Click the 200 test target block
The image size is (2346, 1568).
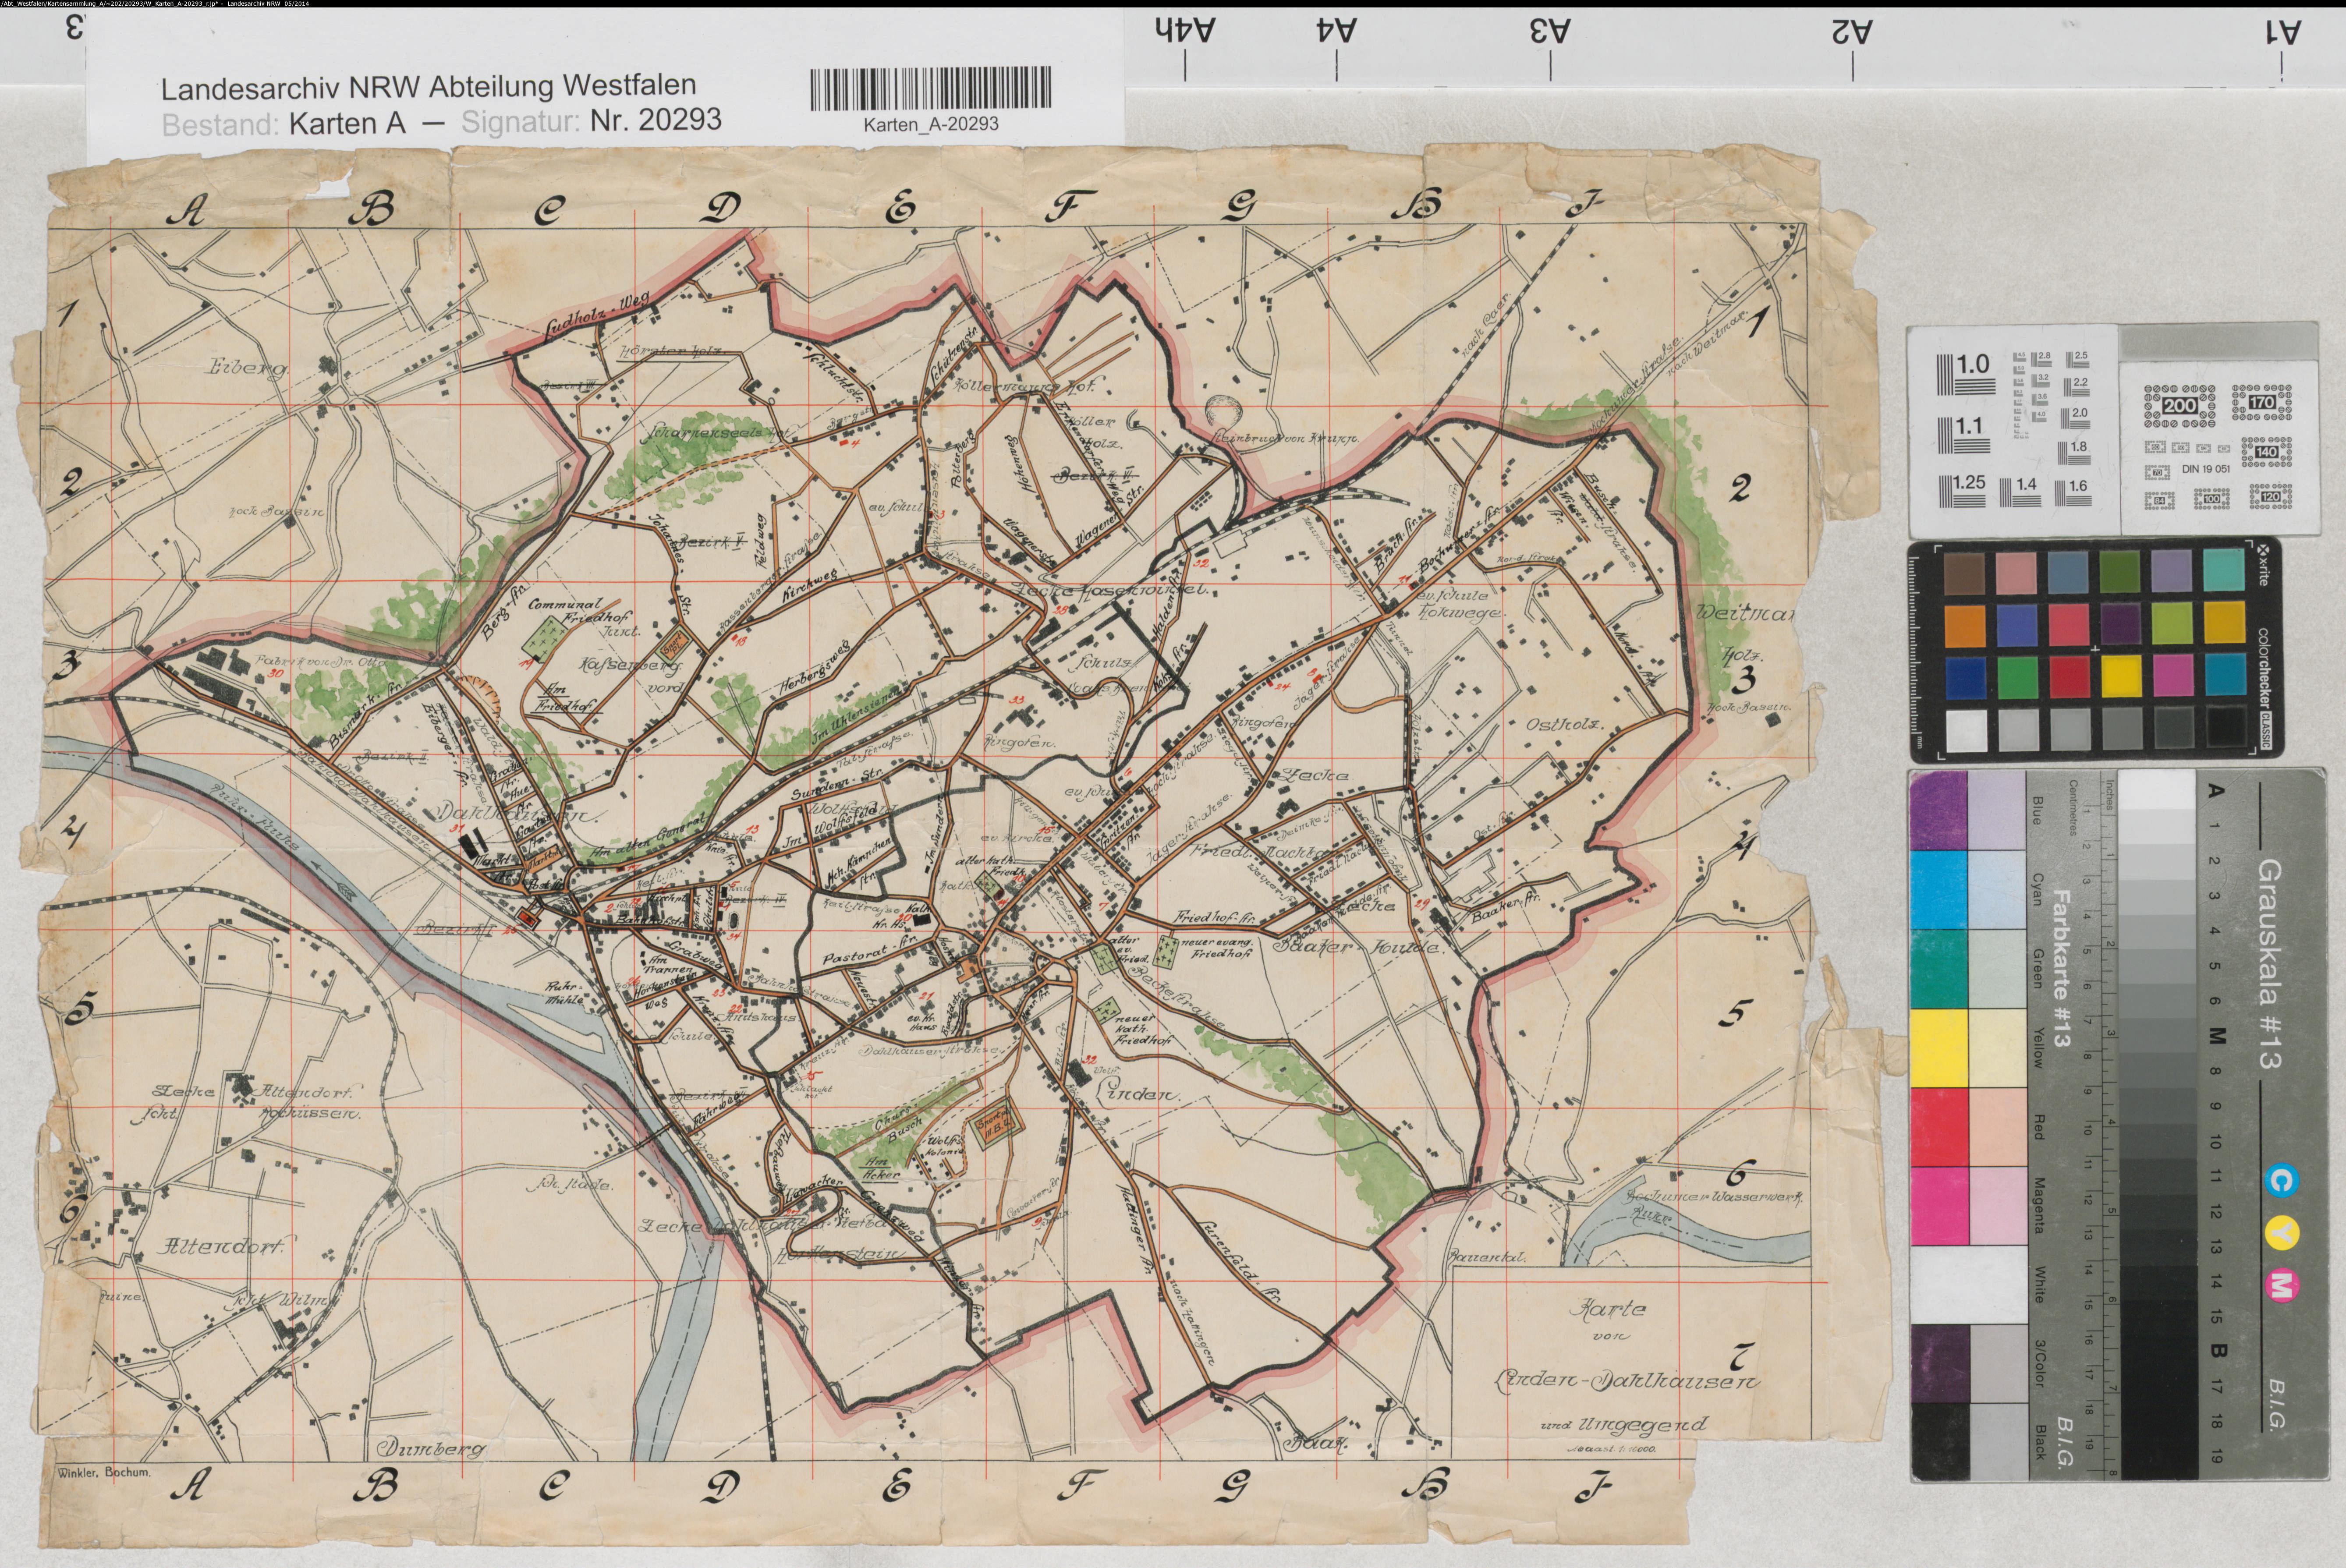(2179, 406)
